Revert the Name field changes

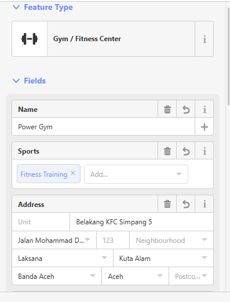(x=186, y=109)
